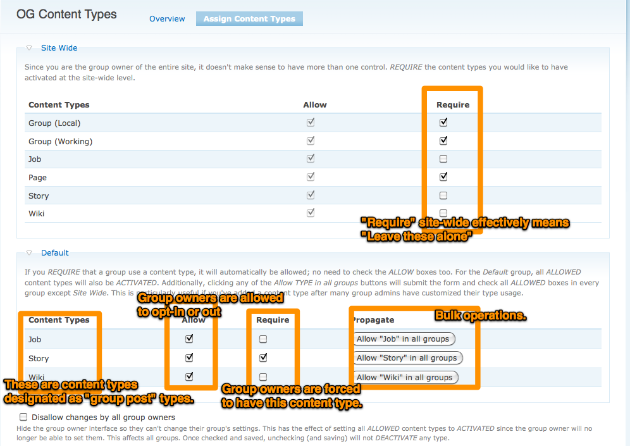The width and height of the screenshot is (630, 446).
Task: Uncheck Require for Group (Local) site-wide
Action: point(443,122)
